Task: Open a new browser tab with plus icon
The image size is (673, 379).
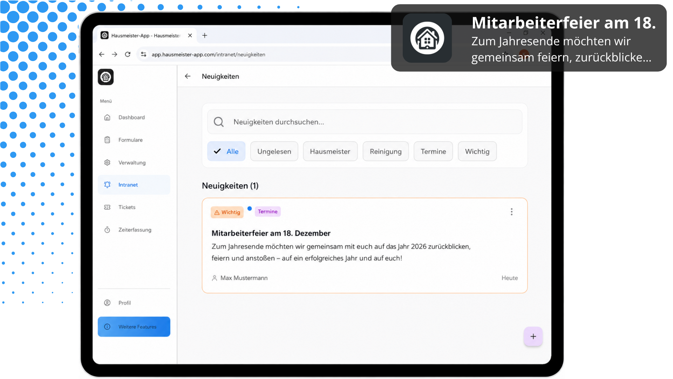Action: point(205,35)
